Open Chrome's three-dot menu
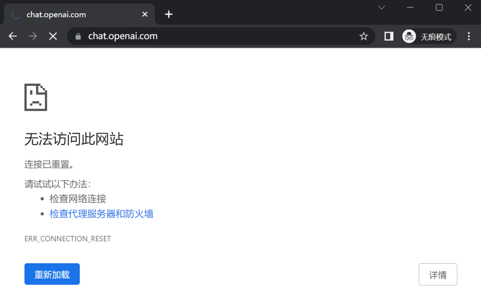 click(469, 36)
